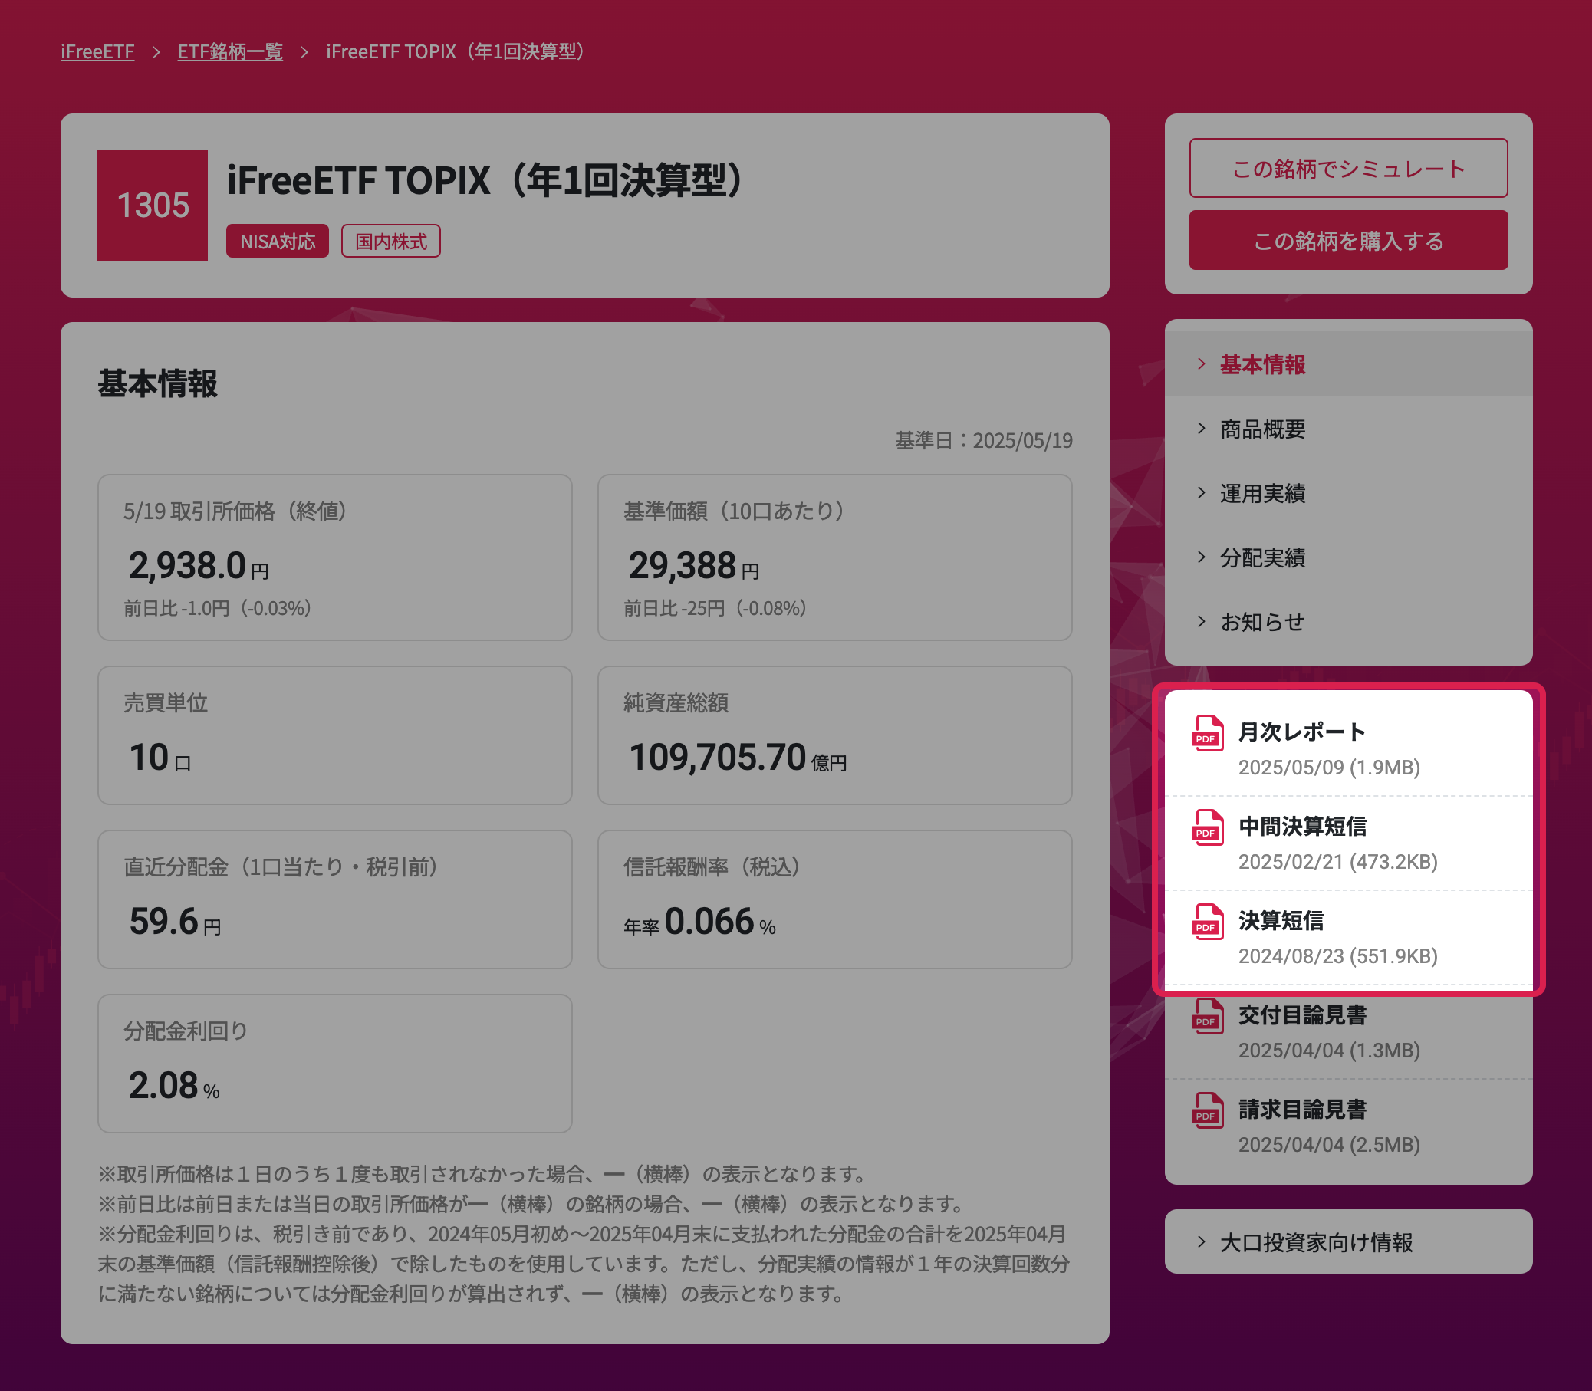The height and width of the screenshot is (1391, 1592).
Task: Click PDF icon for 請求目論見書
Action: (1207, 1111)
